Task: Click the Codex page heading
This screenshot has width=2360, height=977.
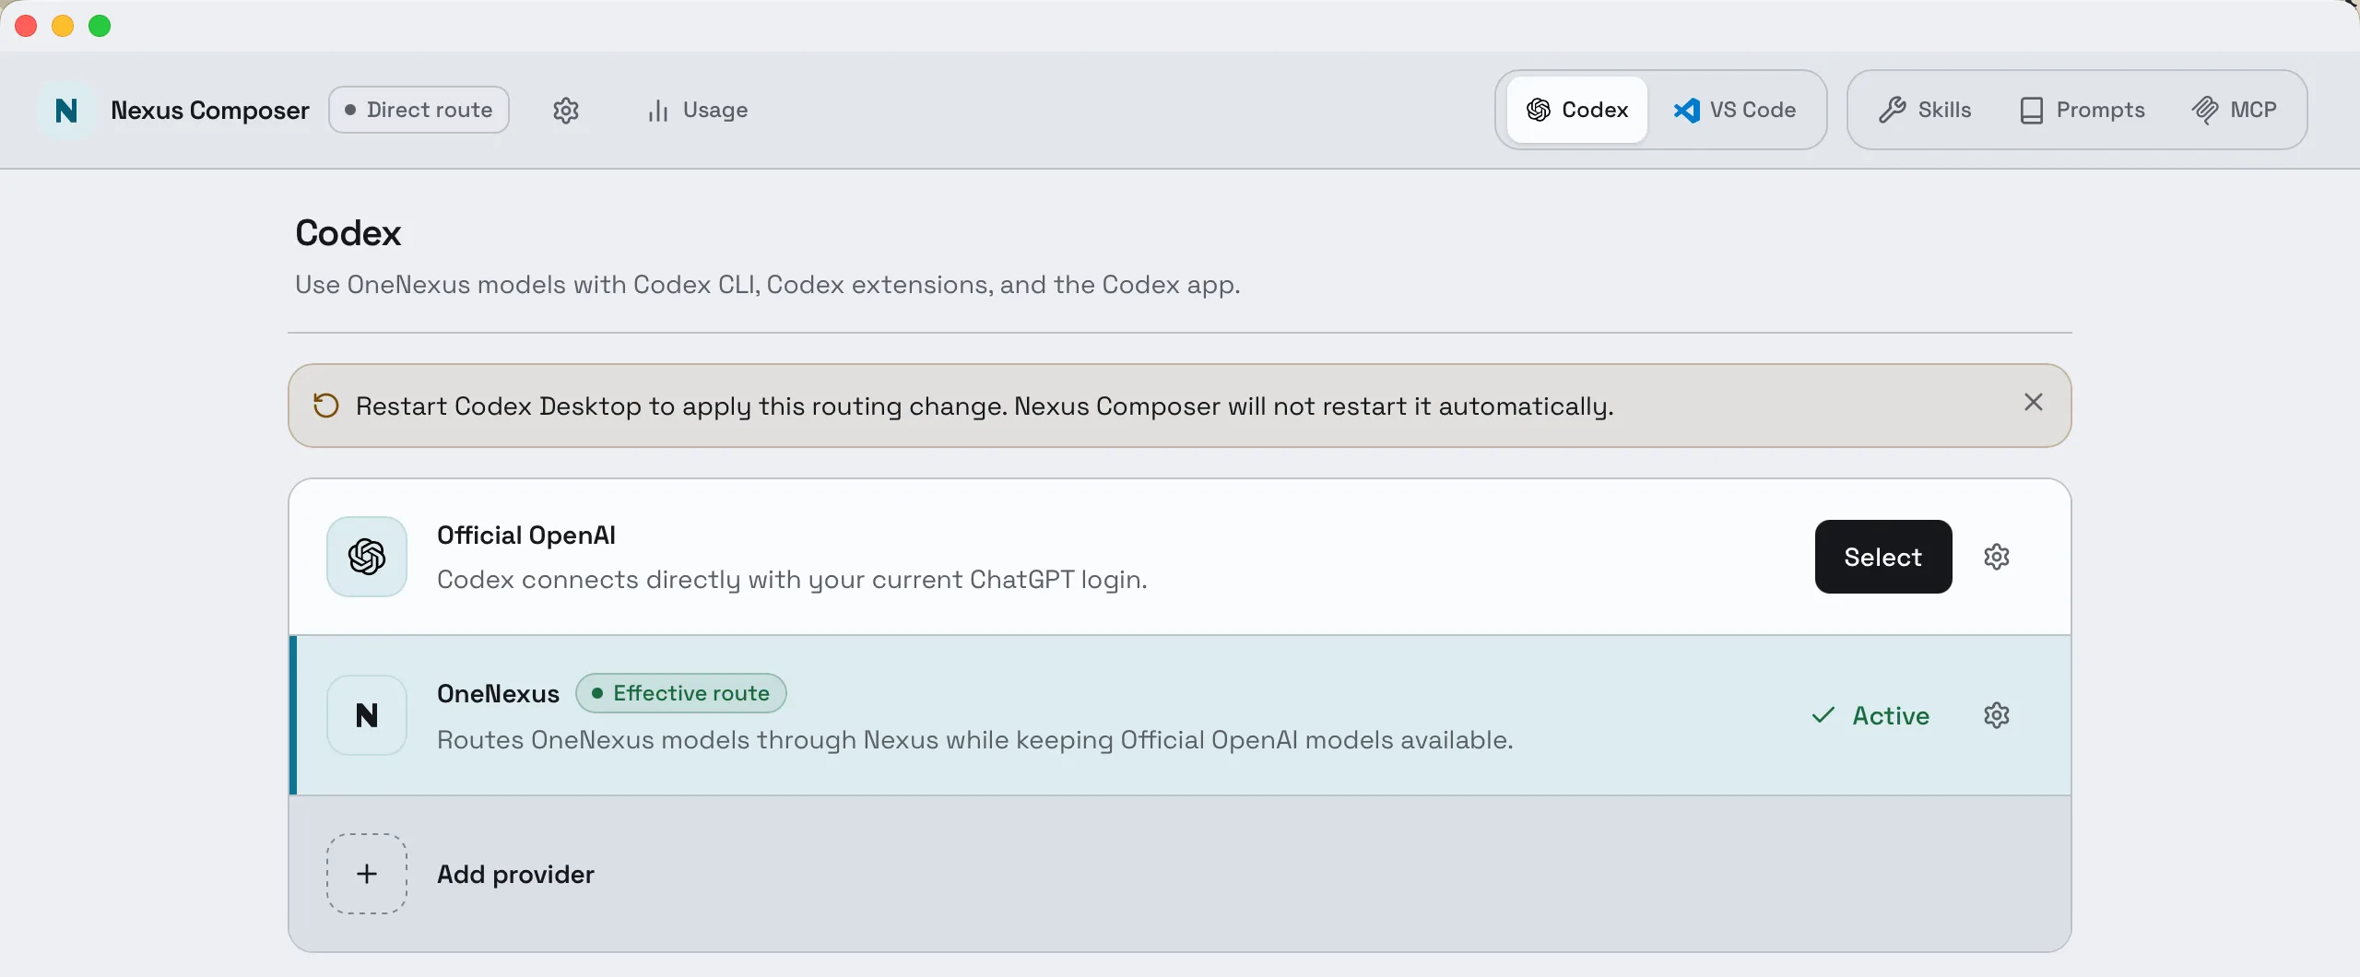Action: tap(348, 233)
